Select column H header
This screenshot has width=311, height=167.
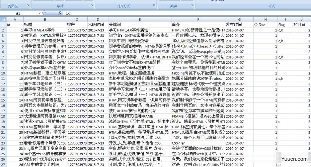[x=265, y=19]
